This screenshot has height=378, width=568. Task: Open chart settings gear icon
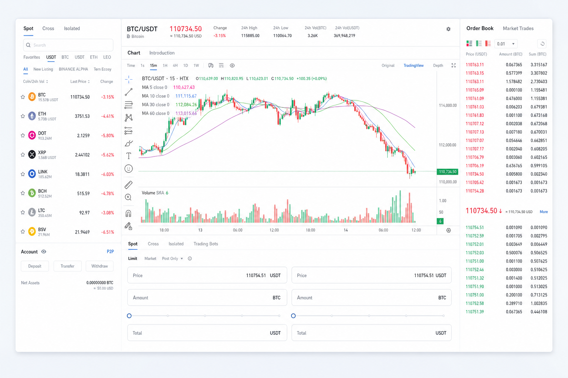(x=448, y=29)
